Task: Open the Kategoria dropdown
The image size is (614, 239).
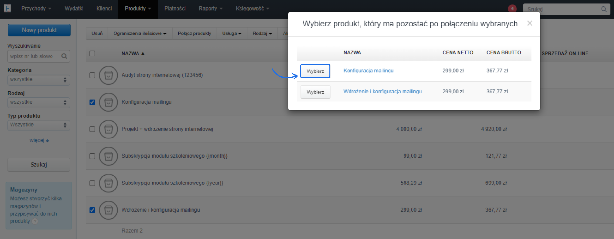Action: [38, 80]
